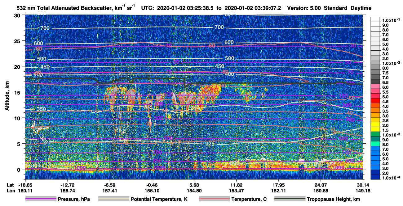Click the longitude value '157.41'

coord(110,191)
